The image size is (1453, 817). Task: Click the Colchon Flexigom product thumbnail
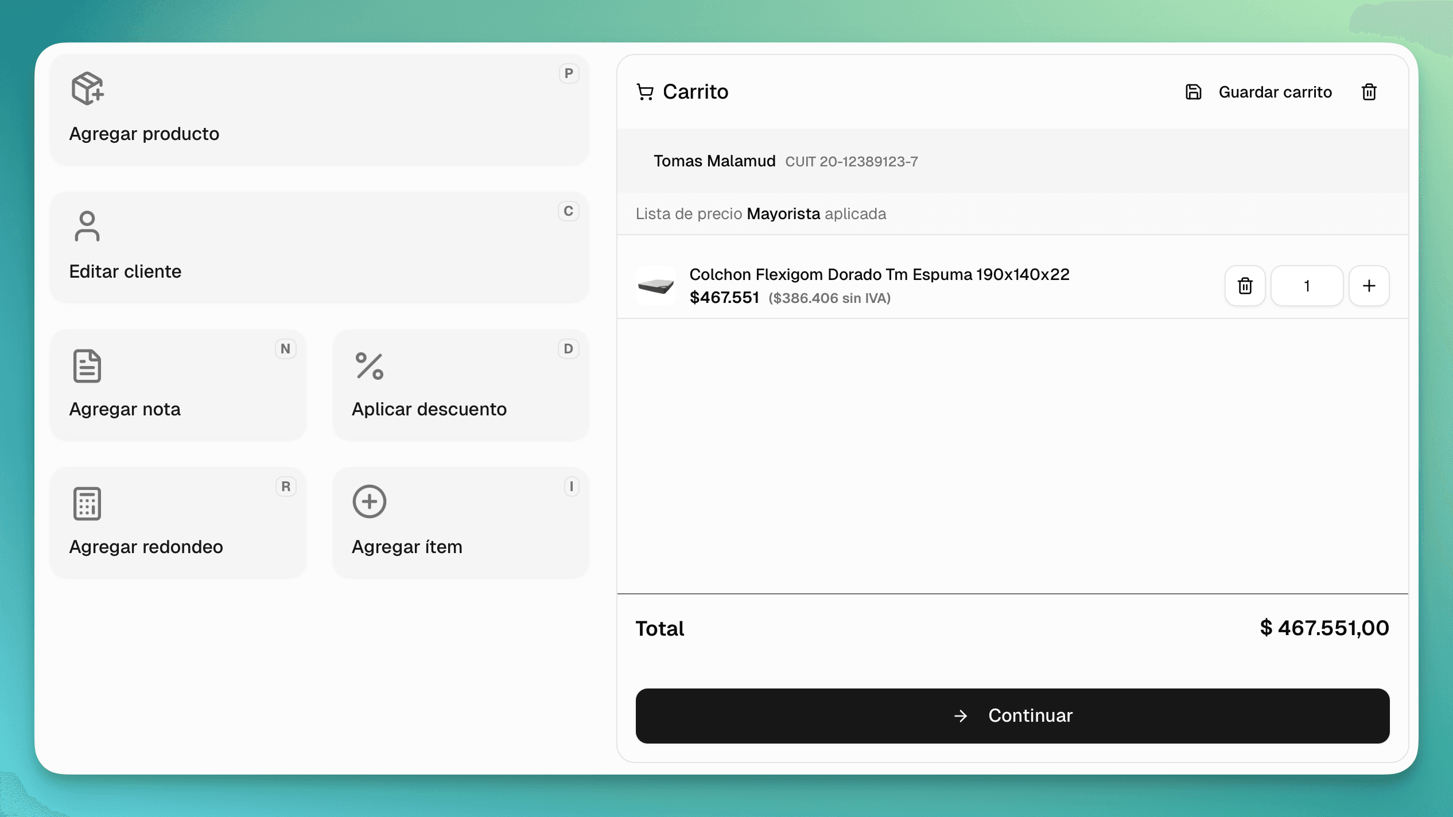655,286
